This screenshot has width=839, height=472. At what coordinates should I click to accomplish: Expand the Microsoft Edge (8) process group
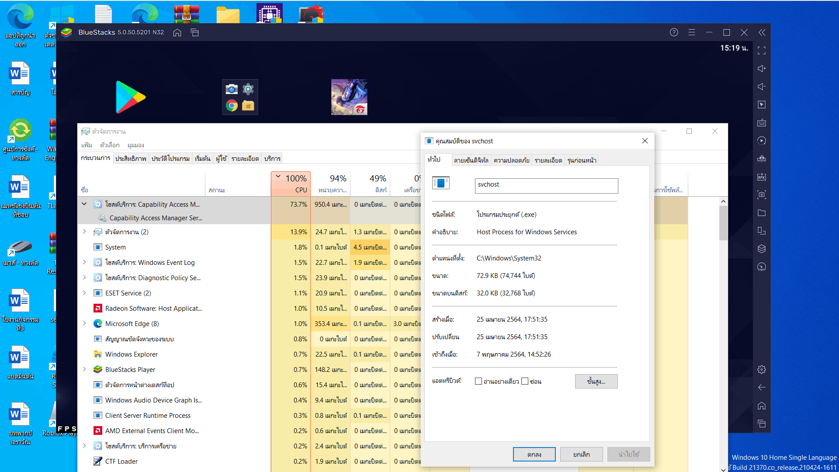(x=84, y=323)
